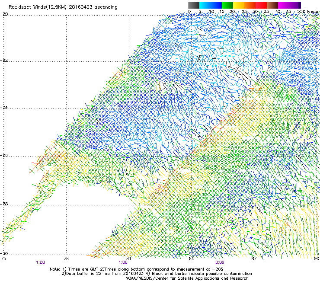This screenshot has height=281, width=320.
Task: Click the -24 latitude axis label
Action: pos(4,107)
